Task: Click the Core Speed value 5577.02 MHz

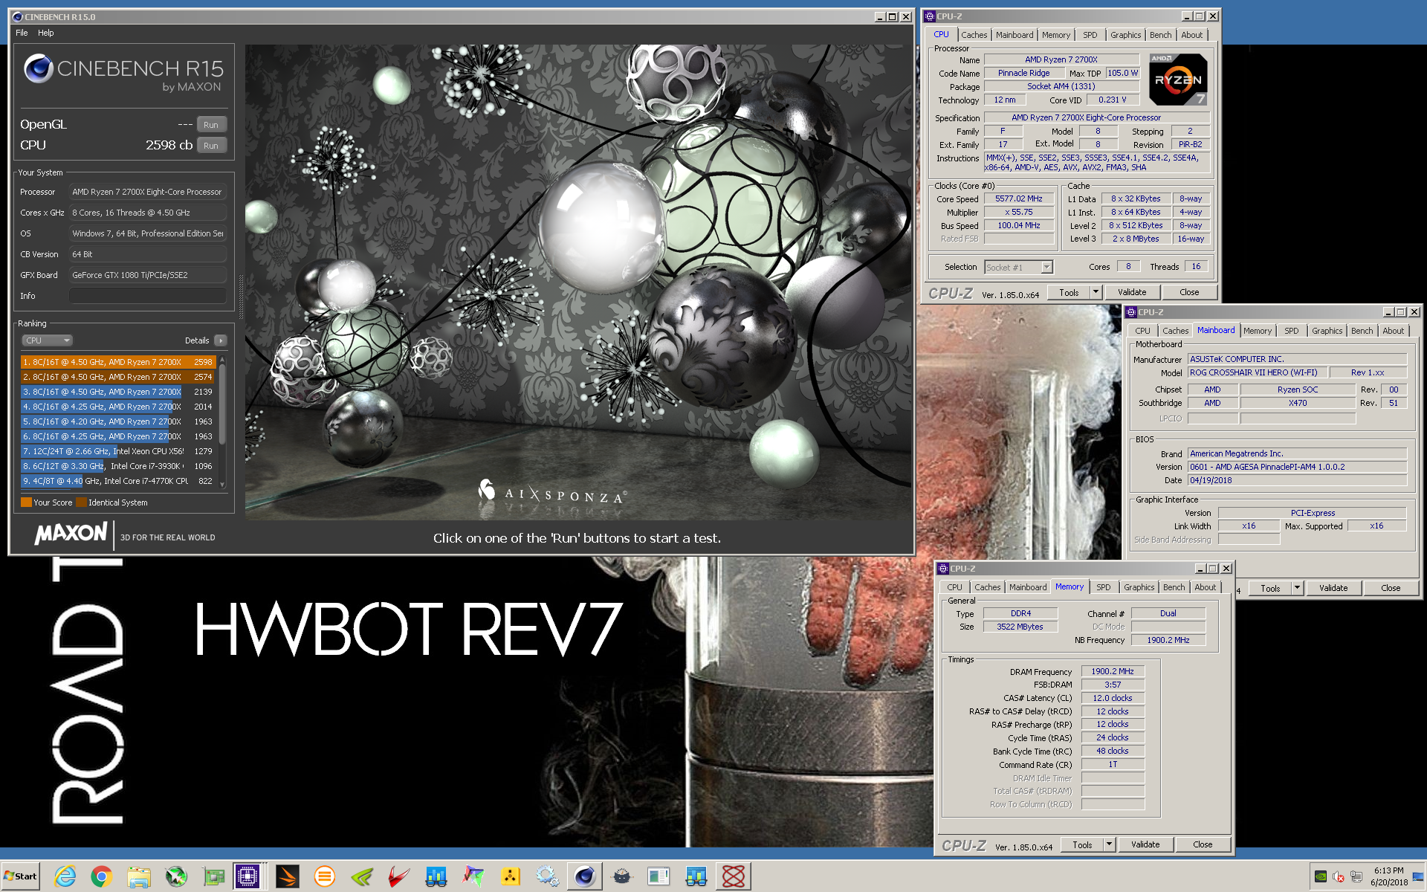Action: point(1019,198)
